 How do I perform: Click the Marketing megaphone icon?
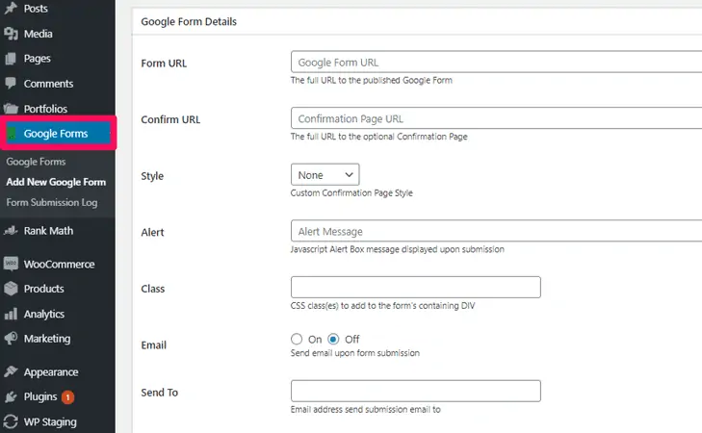tap(11, 339)
